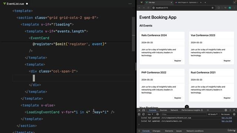Close the Vite App browser tab
The width and height of the screenshot is (237, 133).
pos(171,3)
